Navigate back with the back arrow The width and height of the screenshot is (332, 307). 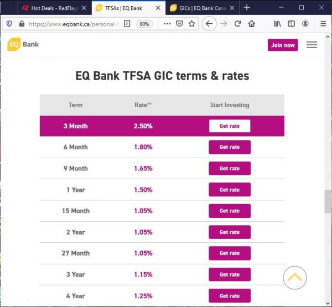pos(209,24)
